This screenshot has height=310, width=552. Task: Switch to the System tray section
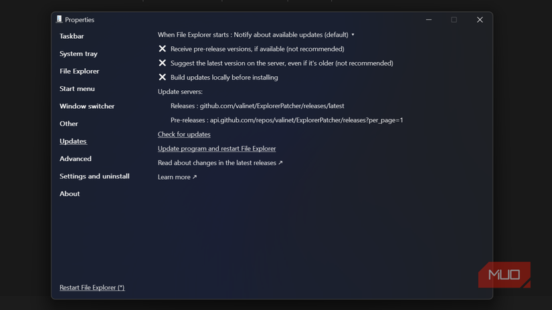pyautogui.click(x=78, y=53)
